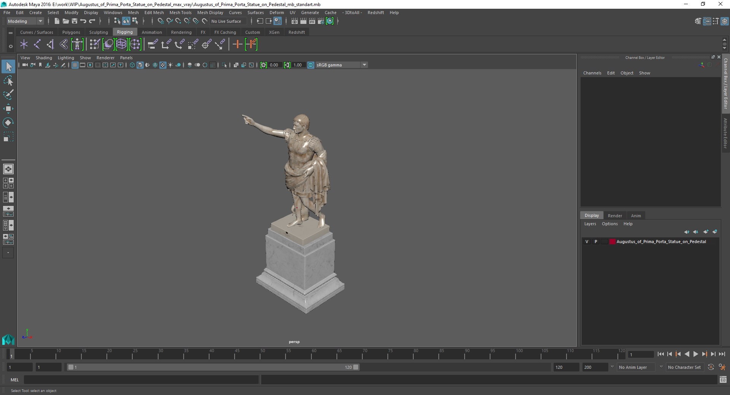Click the red Augustus layer color swatch

coord(612,242)
